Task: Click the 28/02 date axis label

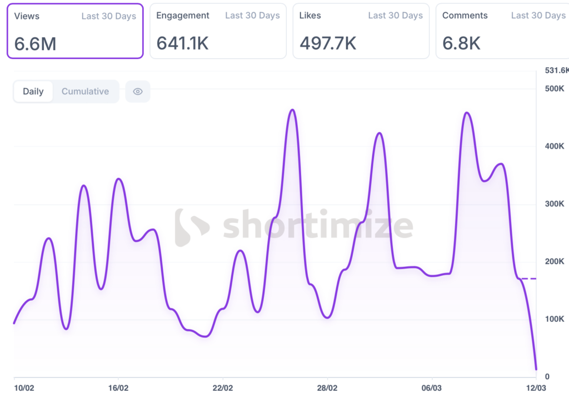Action: point(327,388)
